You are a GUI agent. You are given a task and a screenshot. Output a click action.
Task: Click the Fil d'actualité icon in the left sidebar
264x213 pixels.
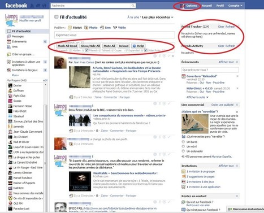(9, 31)
